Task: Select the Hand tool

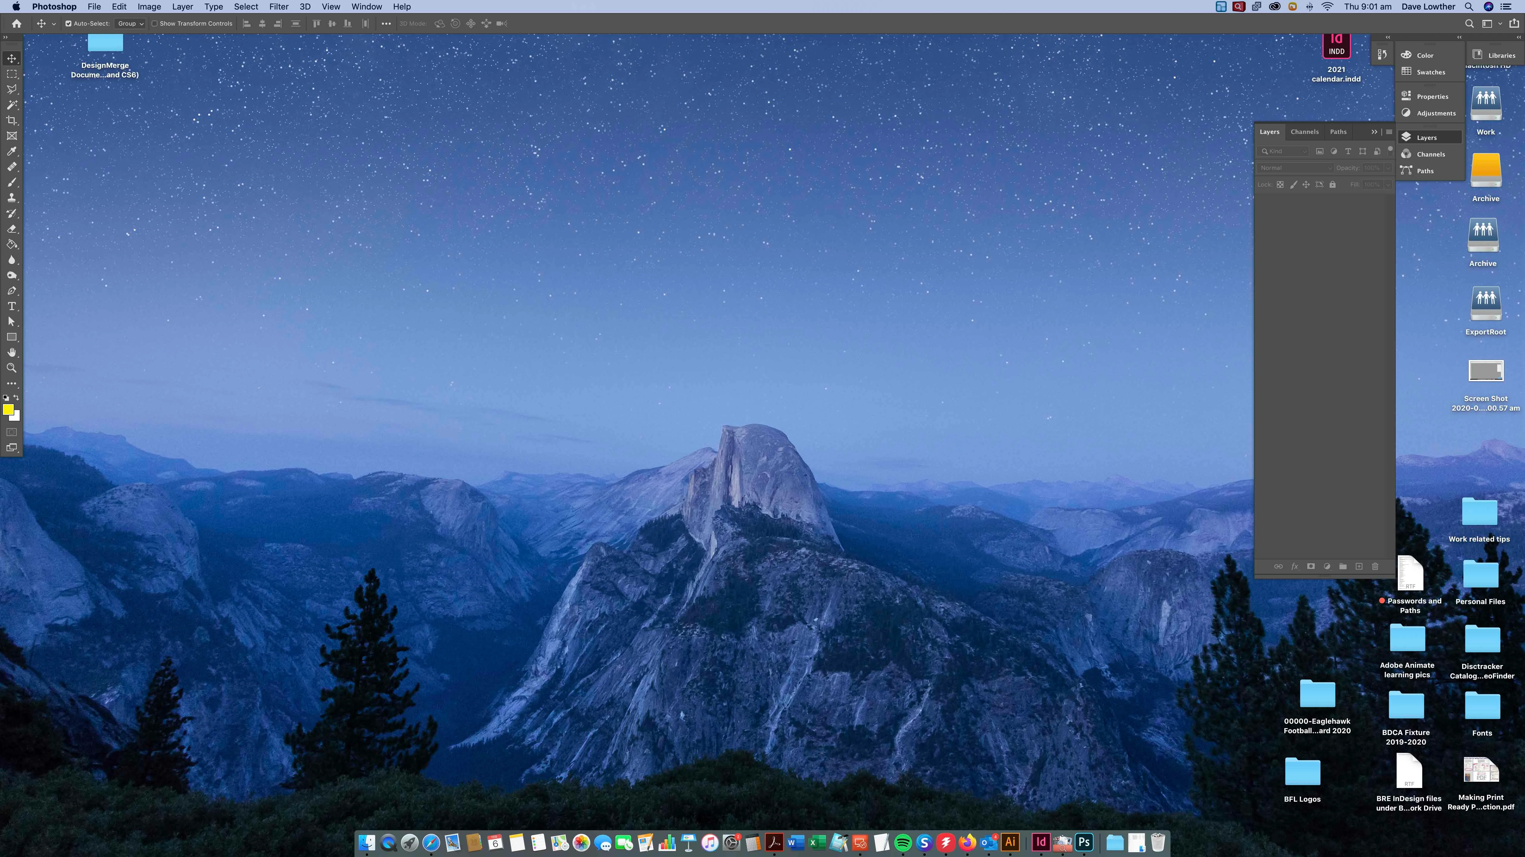Action: click(x=11, y=353)
